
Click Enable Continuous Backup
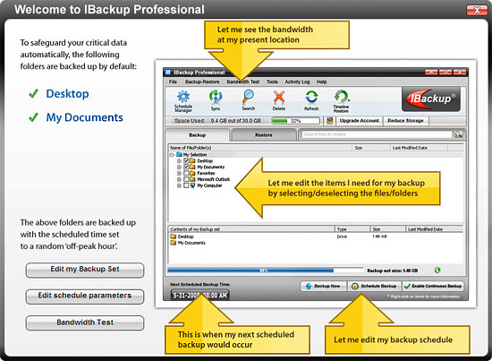433,286
